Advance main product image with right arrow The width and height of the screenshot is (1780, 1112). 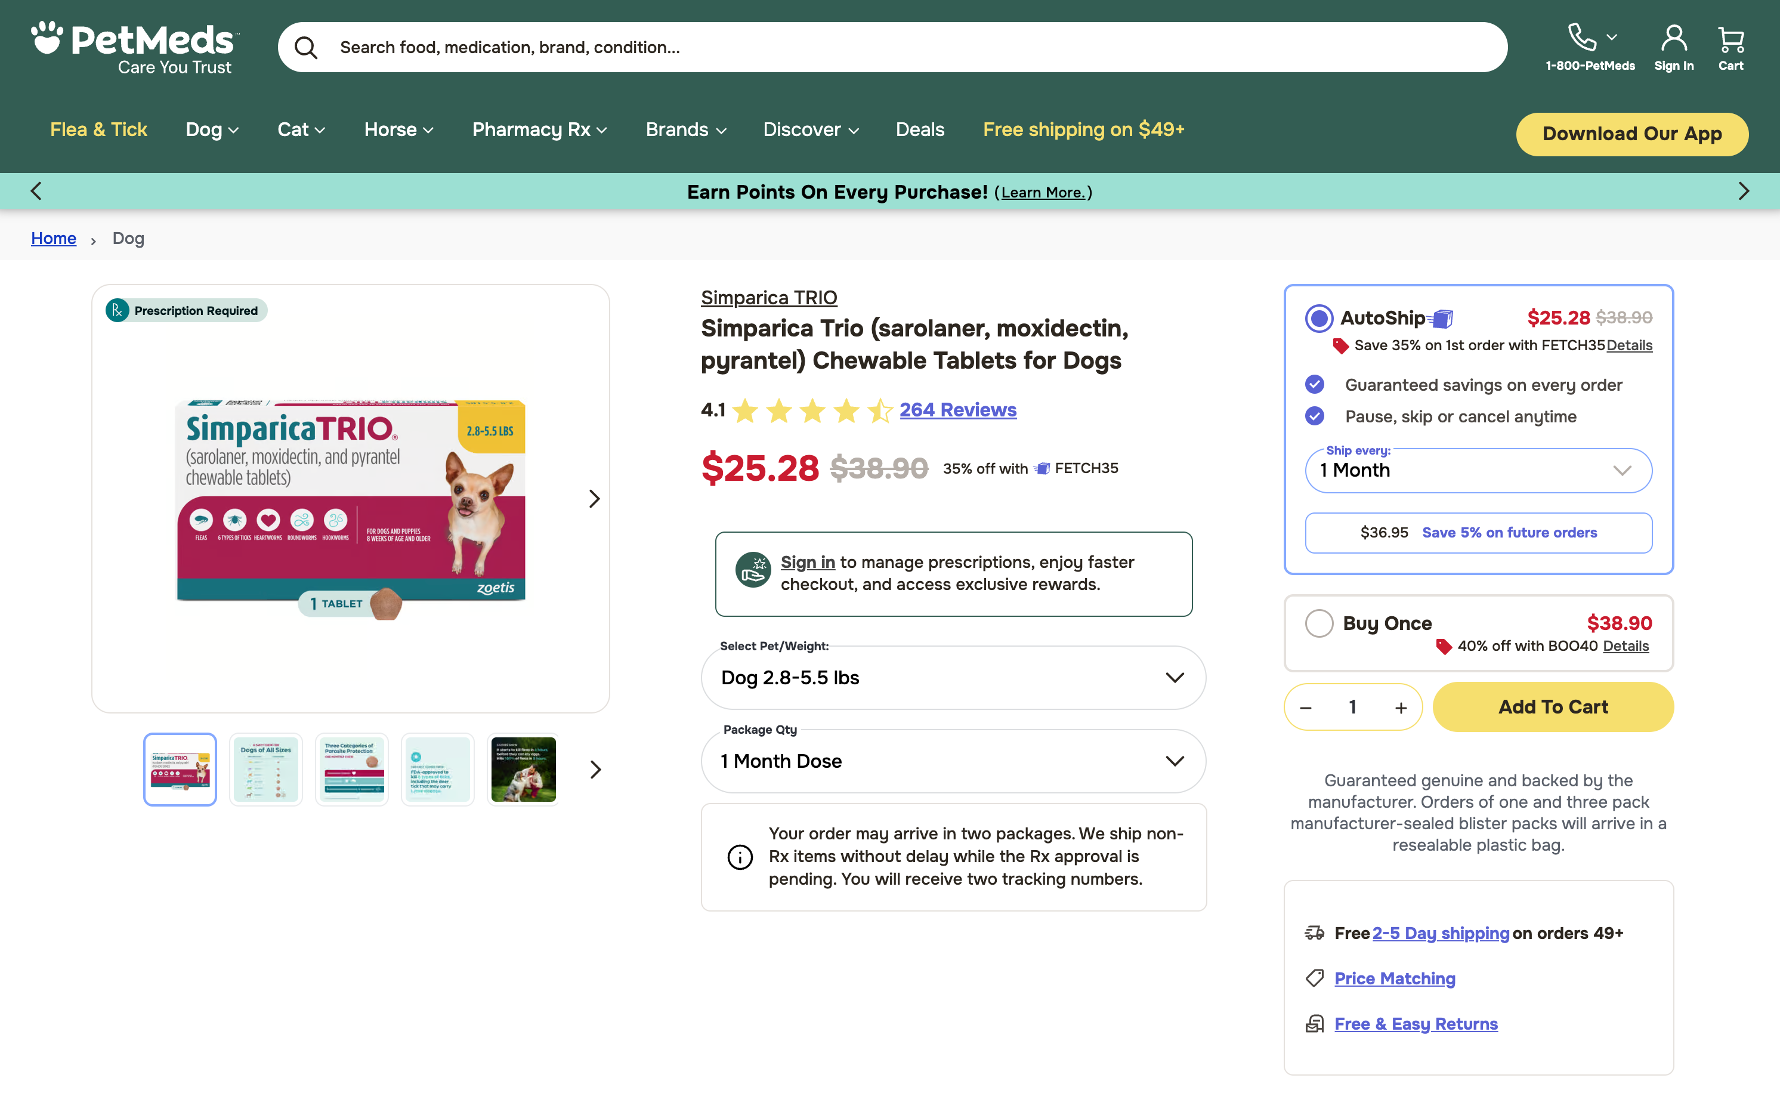[x=594, y=499]
